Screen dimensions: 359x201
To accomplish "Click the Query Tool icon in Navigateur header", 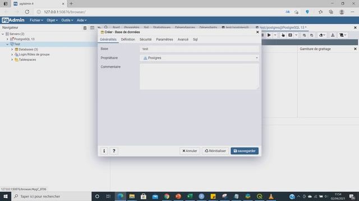I will pyautogui.click(x=85, y=28).
